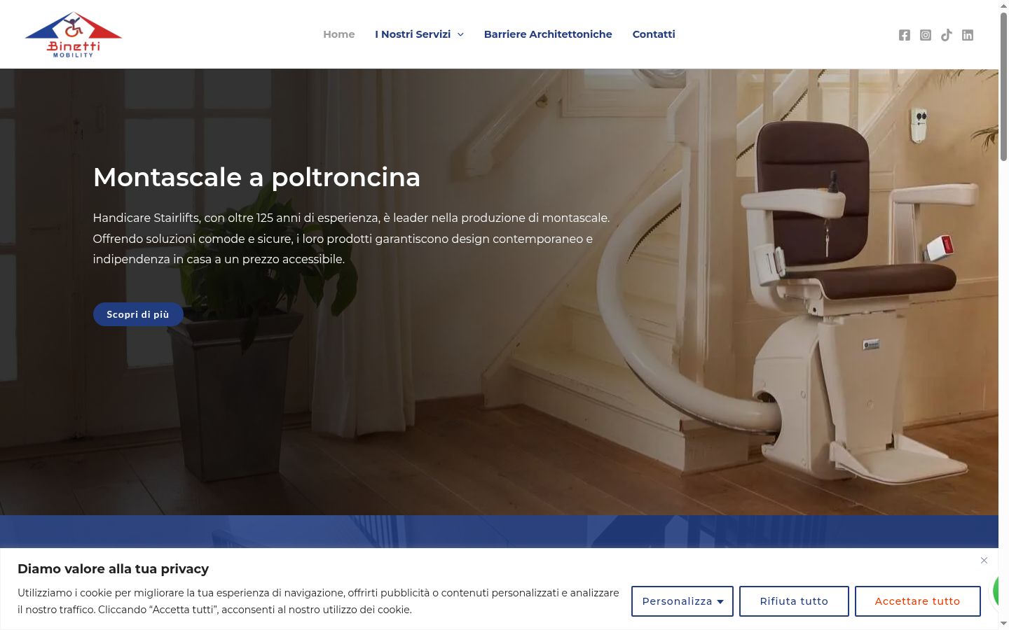Screen dimensions: 1009x630
Task: Open the Personalizza cookie options dropdown
Action: point(682,601)
